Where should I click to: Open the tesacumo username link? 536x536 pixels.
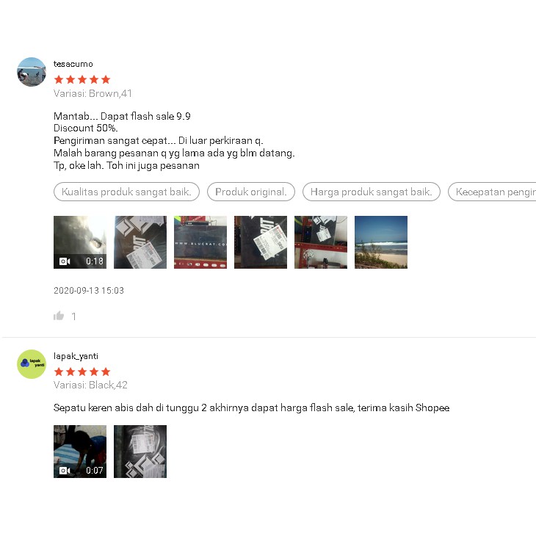73,64
